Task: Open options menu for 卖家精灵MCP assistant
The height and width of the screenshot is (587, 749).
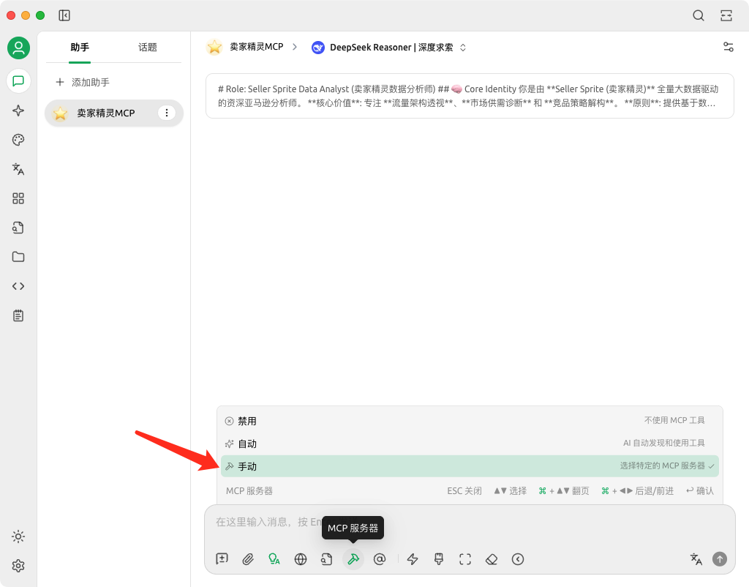Action: [167, 113]
